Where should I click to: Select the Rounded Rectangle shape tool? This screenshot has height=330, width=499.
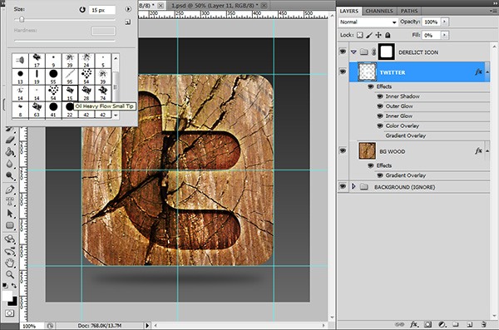[x=10, y=225]
